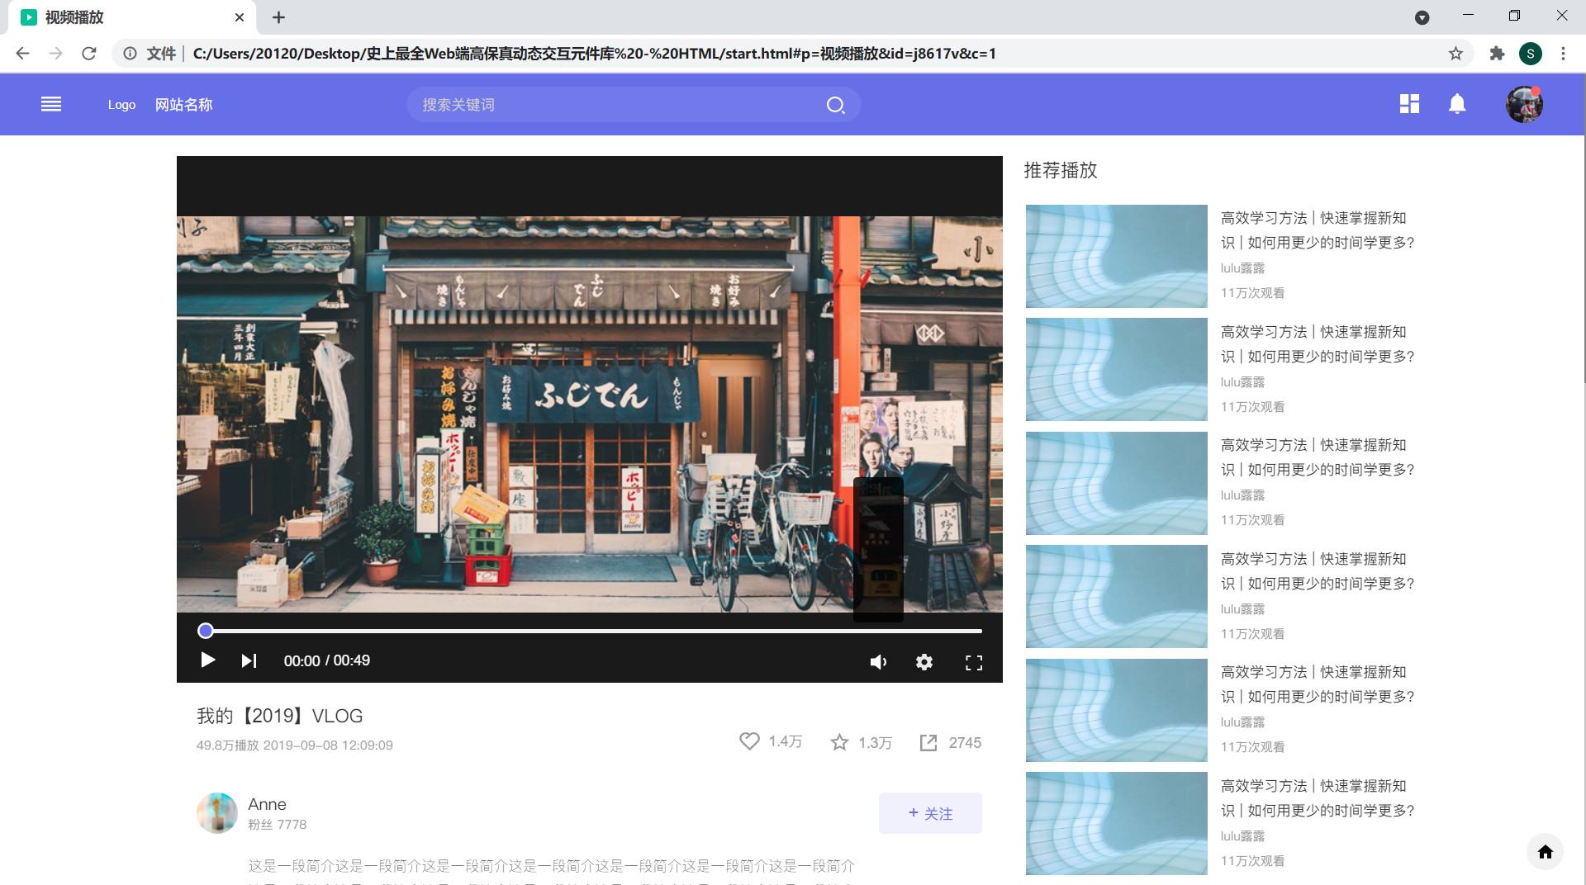The height and width of the screenshot is (885, 1586).
Task: Click the Logo link
Action: (121, 105)
